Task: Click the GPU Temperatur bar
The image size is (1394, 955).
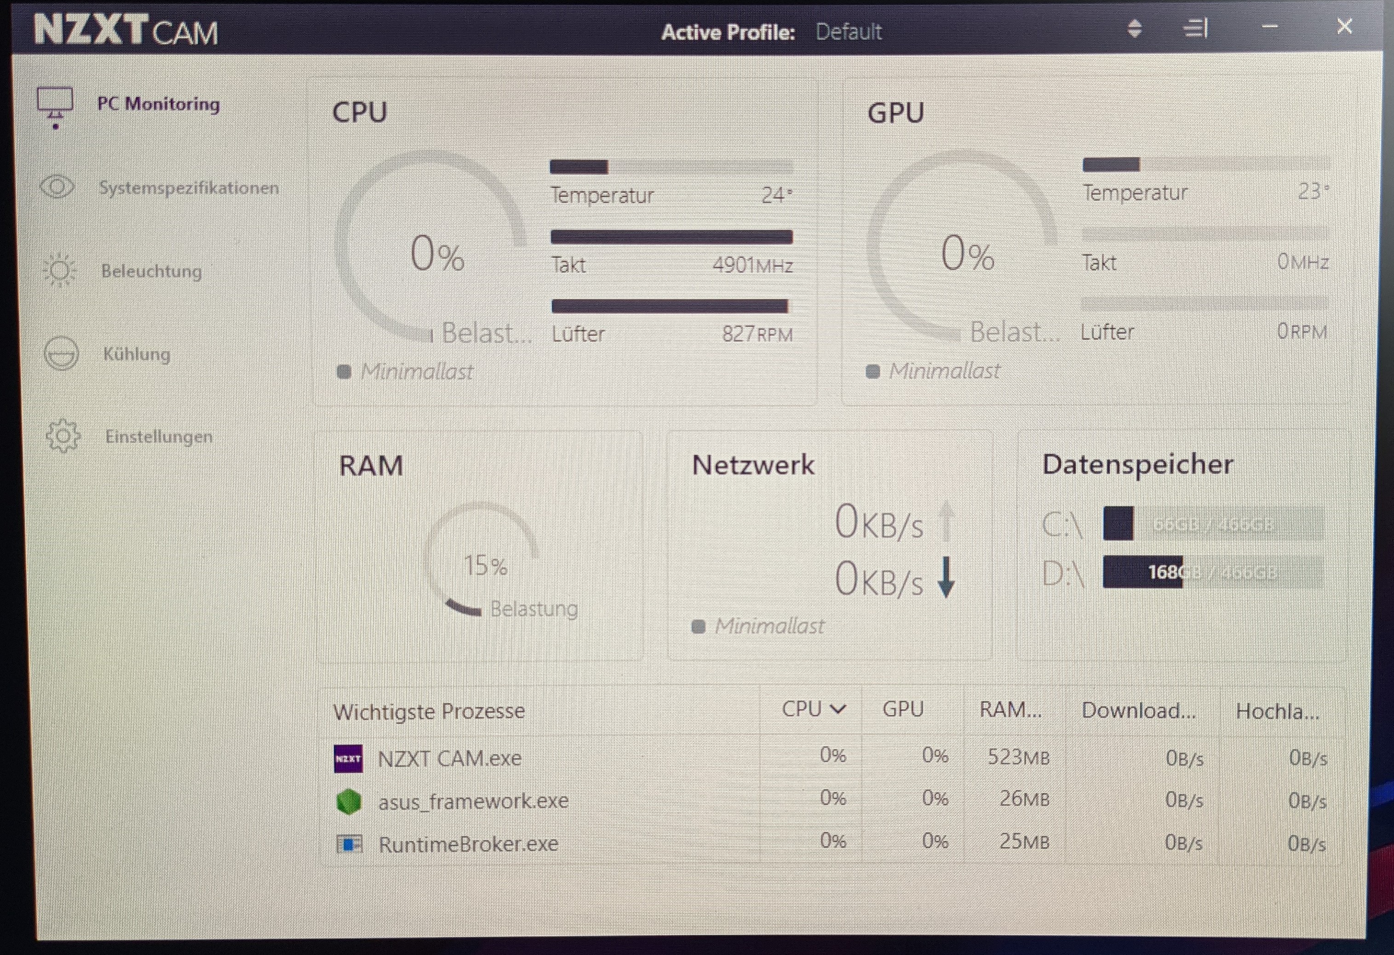Action: [1206, 164]
